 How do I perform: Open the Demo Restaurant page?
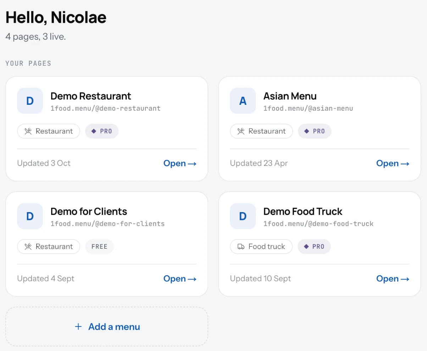click(180, 163)
